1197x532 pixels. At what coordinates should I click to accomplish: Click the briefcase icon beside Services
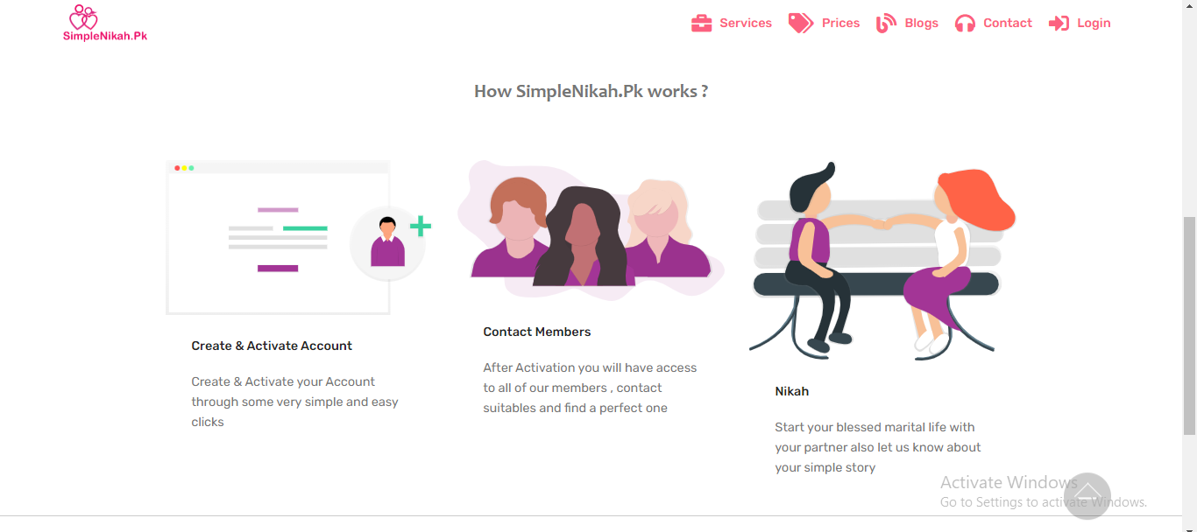pyautogui.click(x=701, y=24)
